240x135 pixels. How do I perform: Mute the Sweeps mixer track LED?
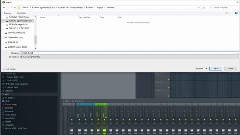coord(98,120)
